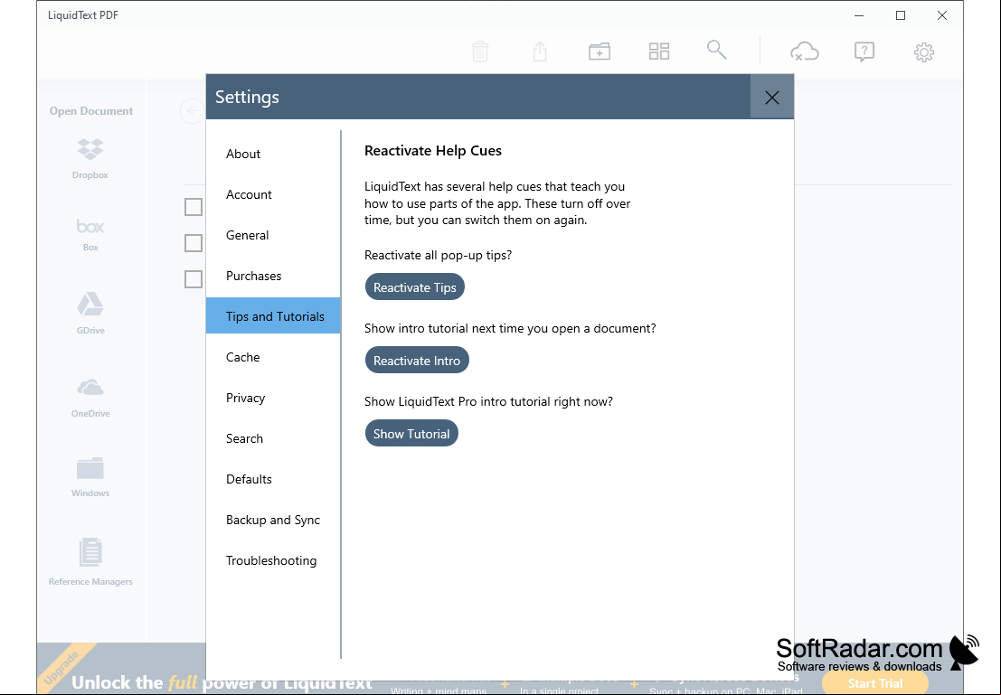The image size is (1001, 695).
Task: Click the Reactivate Help Cues heading
Action: click(x=433, y=151)
